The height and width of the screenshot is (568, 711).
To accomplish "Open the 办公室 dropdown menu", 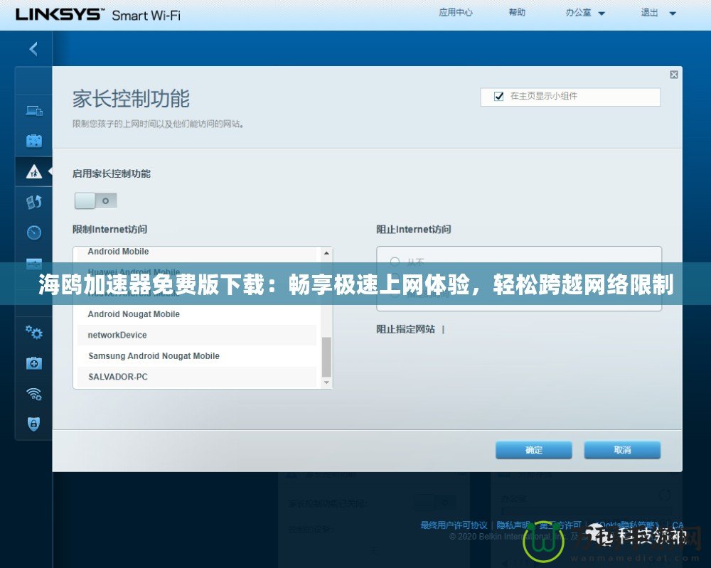I will (585, 13).
